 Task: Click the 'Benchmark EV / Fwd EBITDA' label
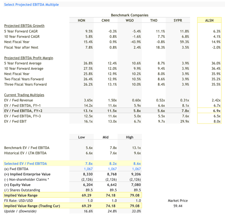tap(27, 148)
